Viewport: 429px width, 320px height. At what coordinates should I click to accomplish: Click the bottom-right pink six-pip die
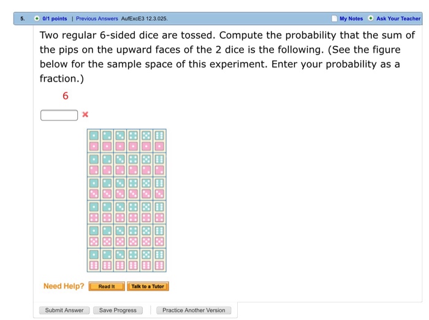(159, 265)
